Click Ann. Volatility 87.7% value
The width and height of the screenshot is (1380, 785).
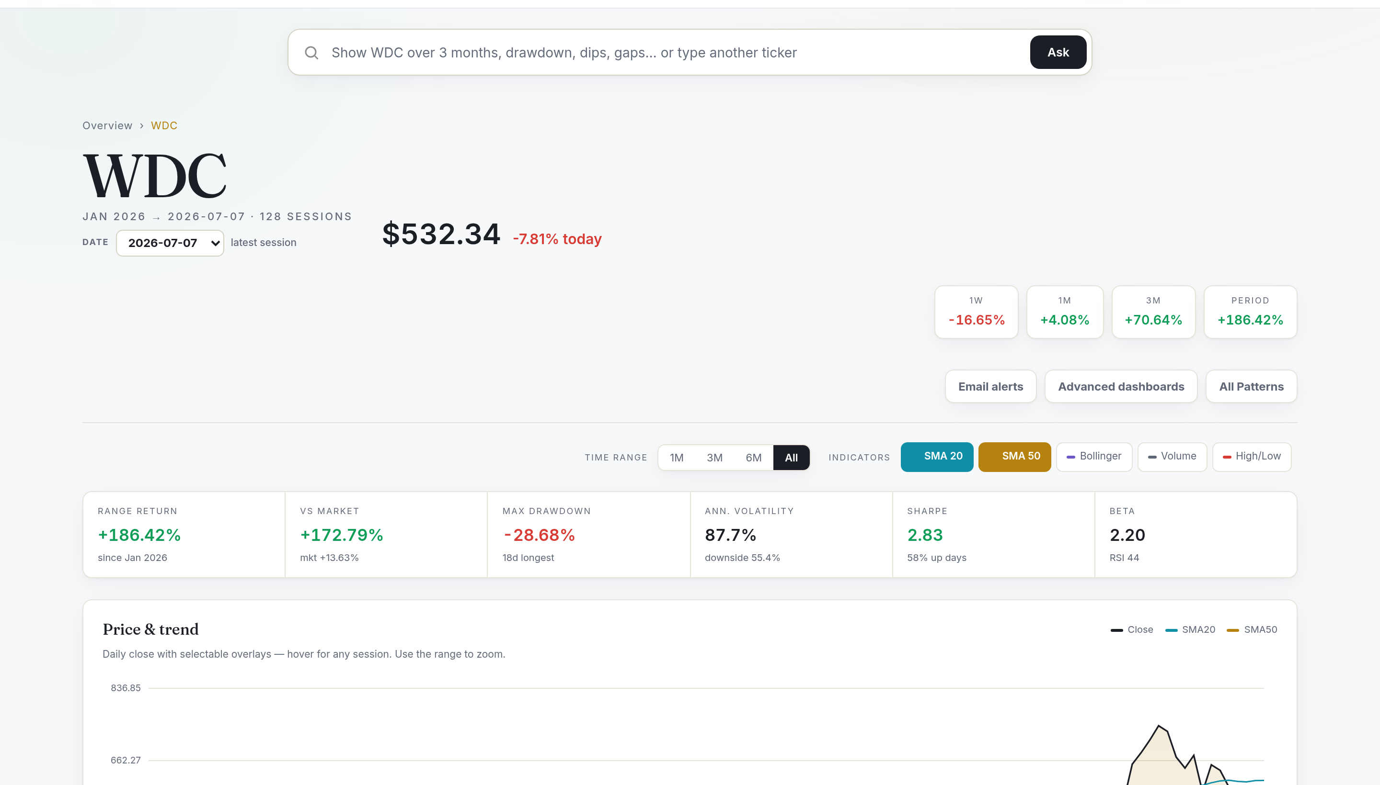730,535
